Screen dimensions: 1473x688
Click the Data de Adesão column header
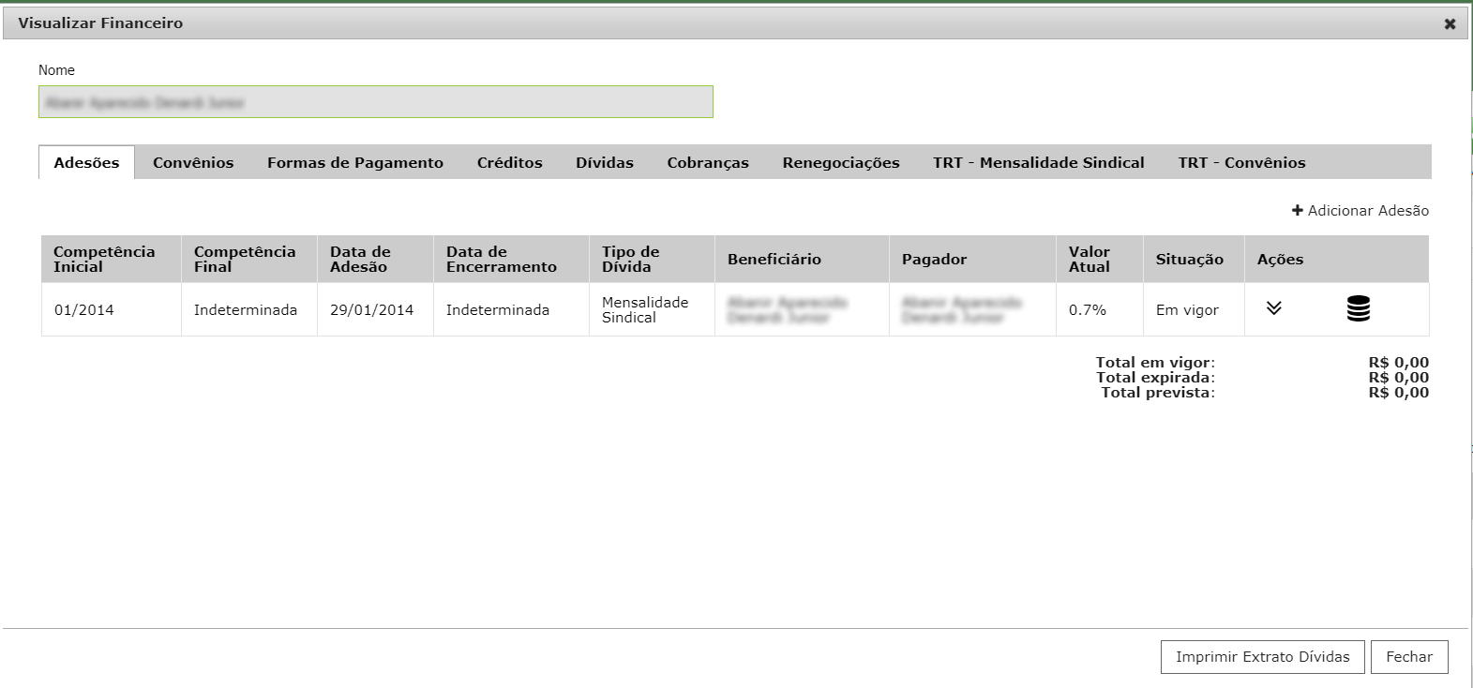coord(360,259)
